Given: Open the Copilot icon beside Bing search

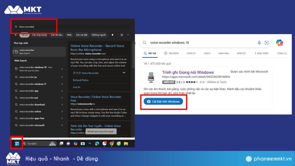Looking at the screenshot, I should pos(280,43).
